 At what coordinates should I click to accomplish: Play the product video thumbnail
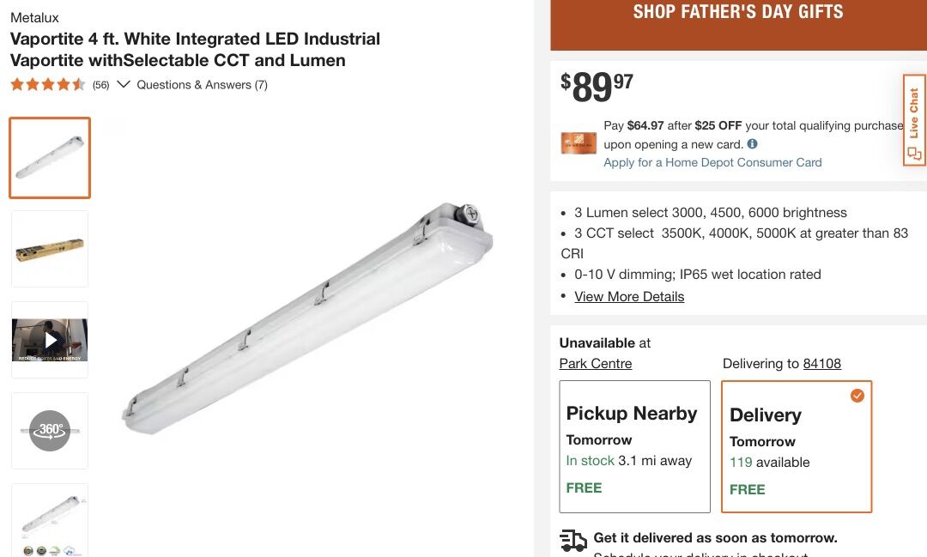tap(49, 340)
